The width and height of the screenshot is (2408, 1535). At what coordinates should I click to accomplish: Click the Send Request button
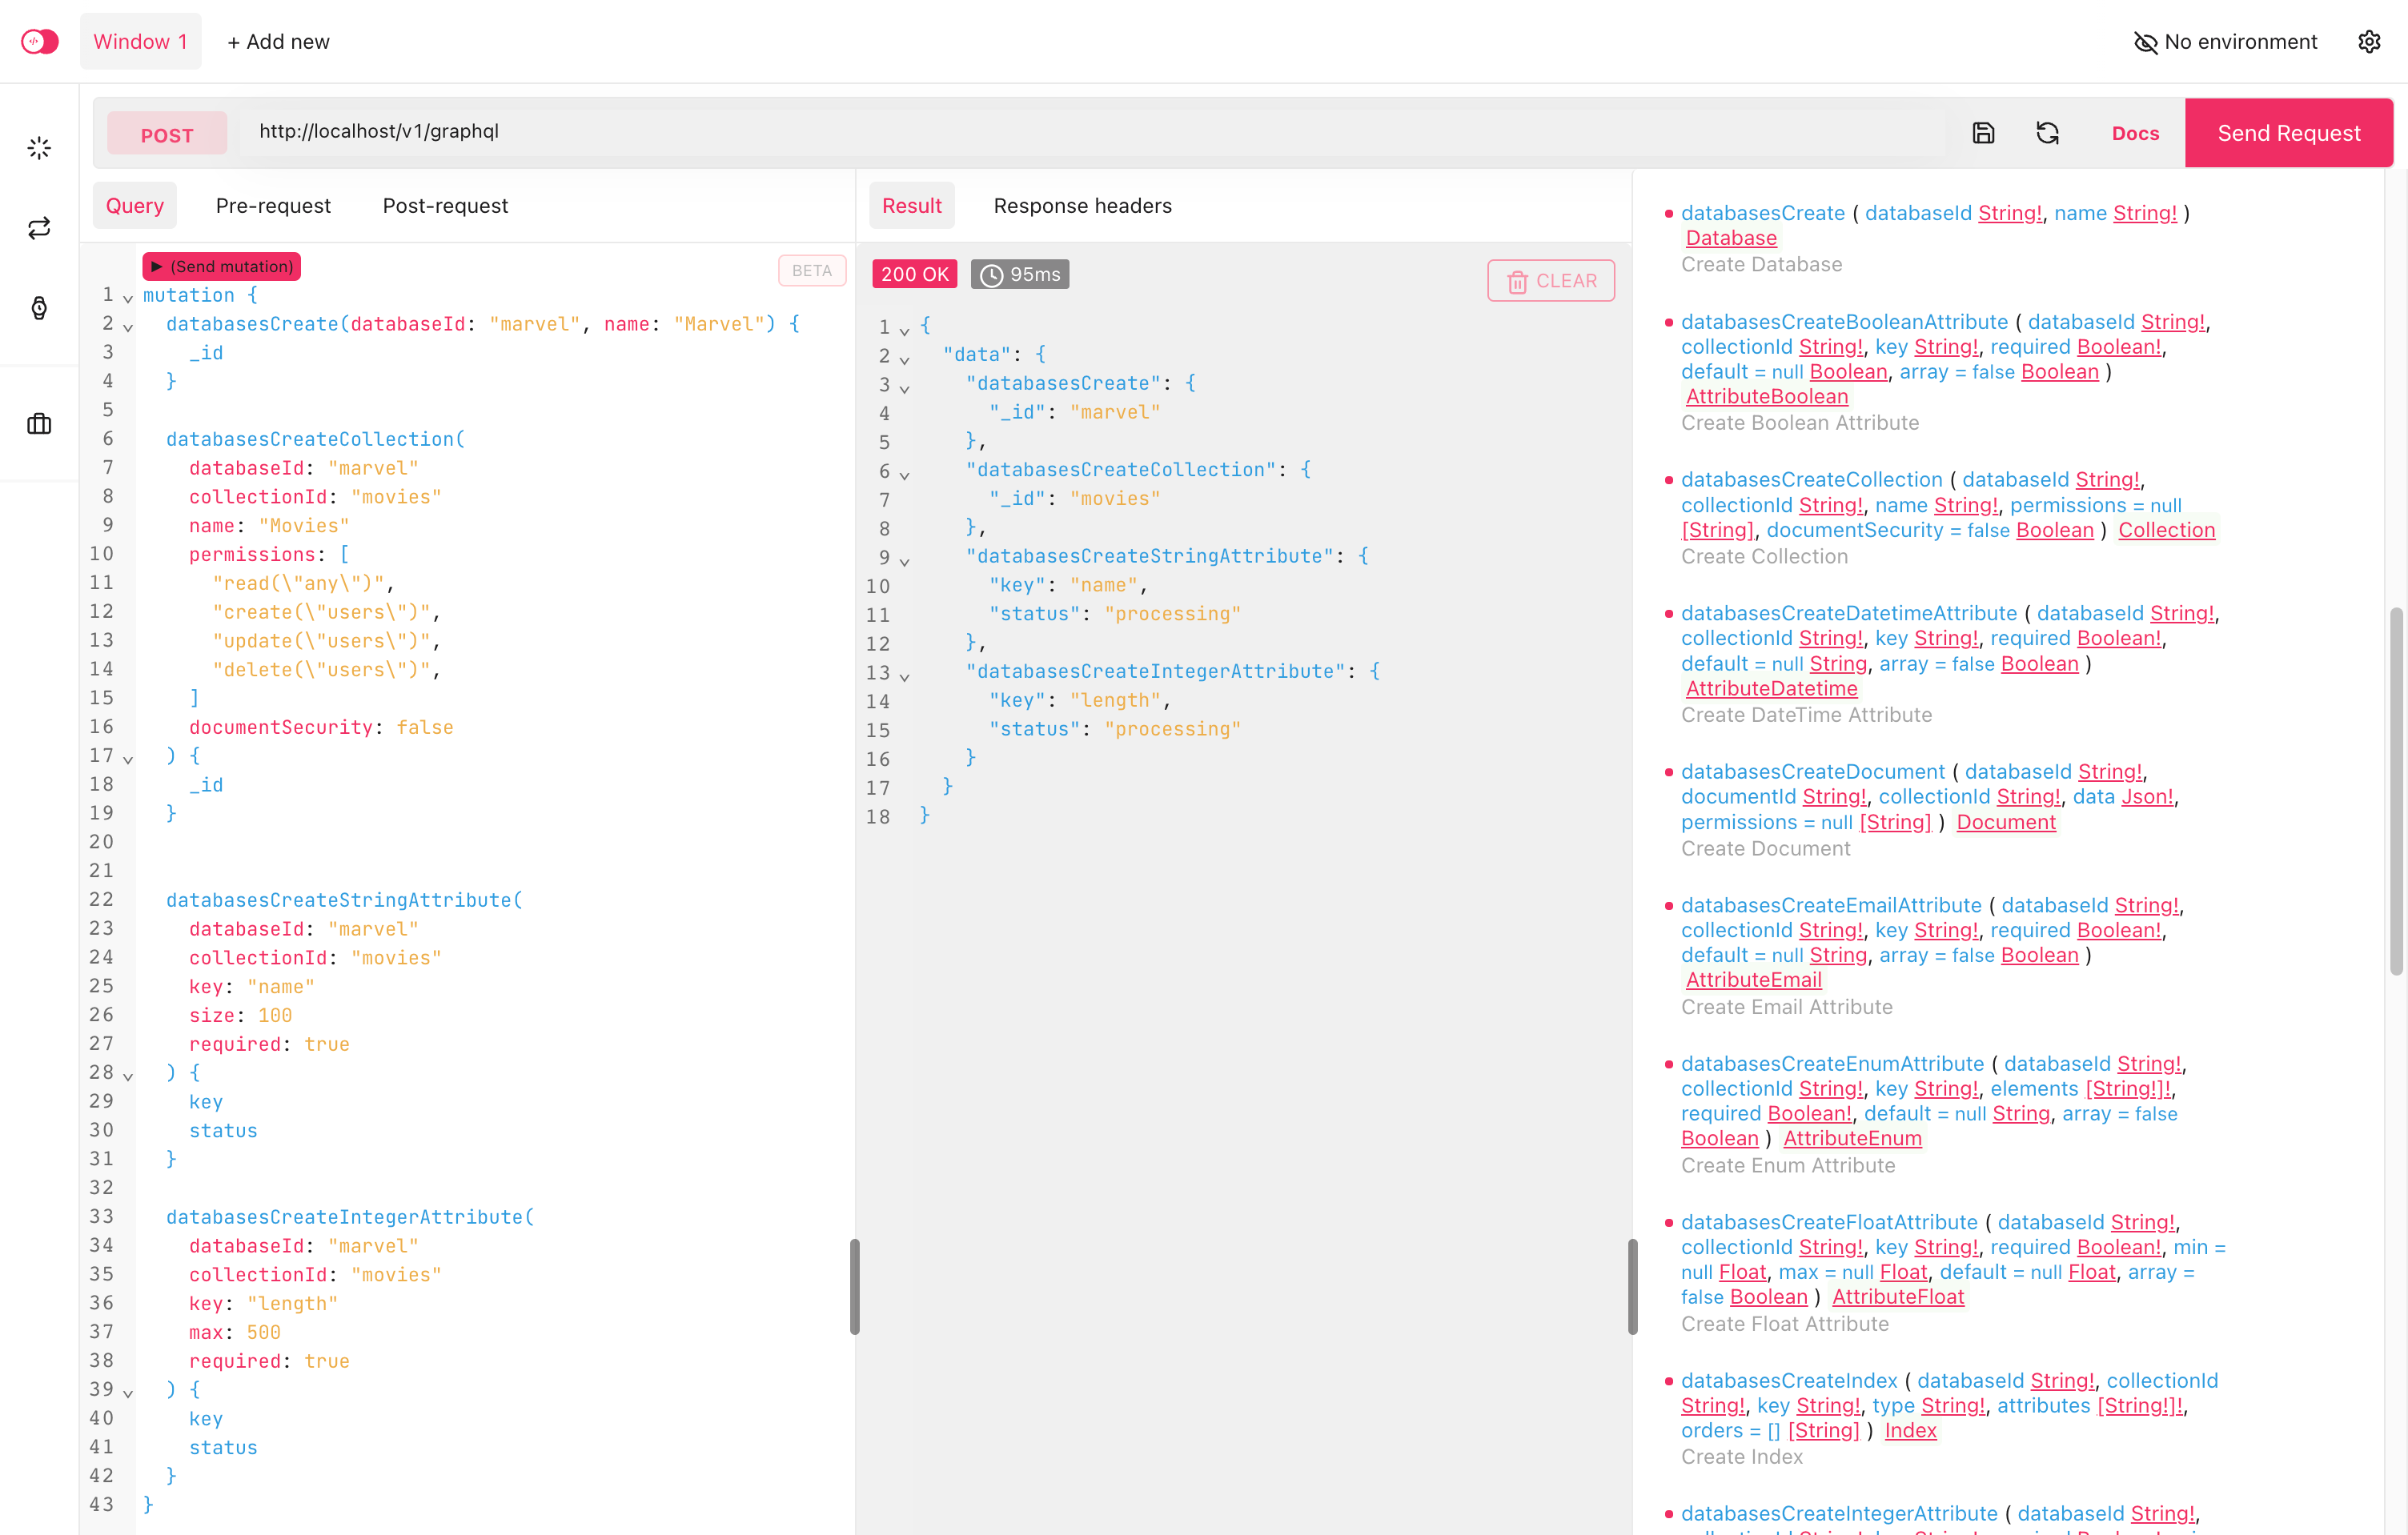point(2288,133)
